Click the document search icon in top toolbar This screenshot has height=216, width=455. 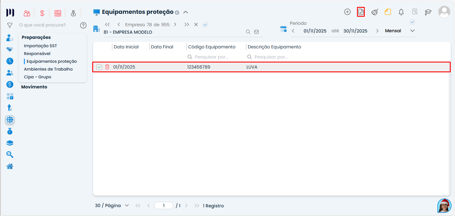click(x=415, y=12)
